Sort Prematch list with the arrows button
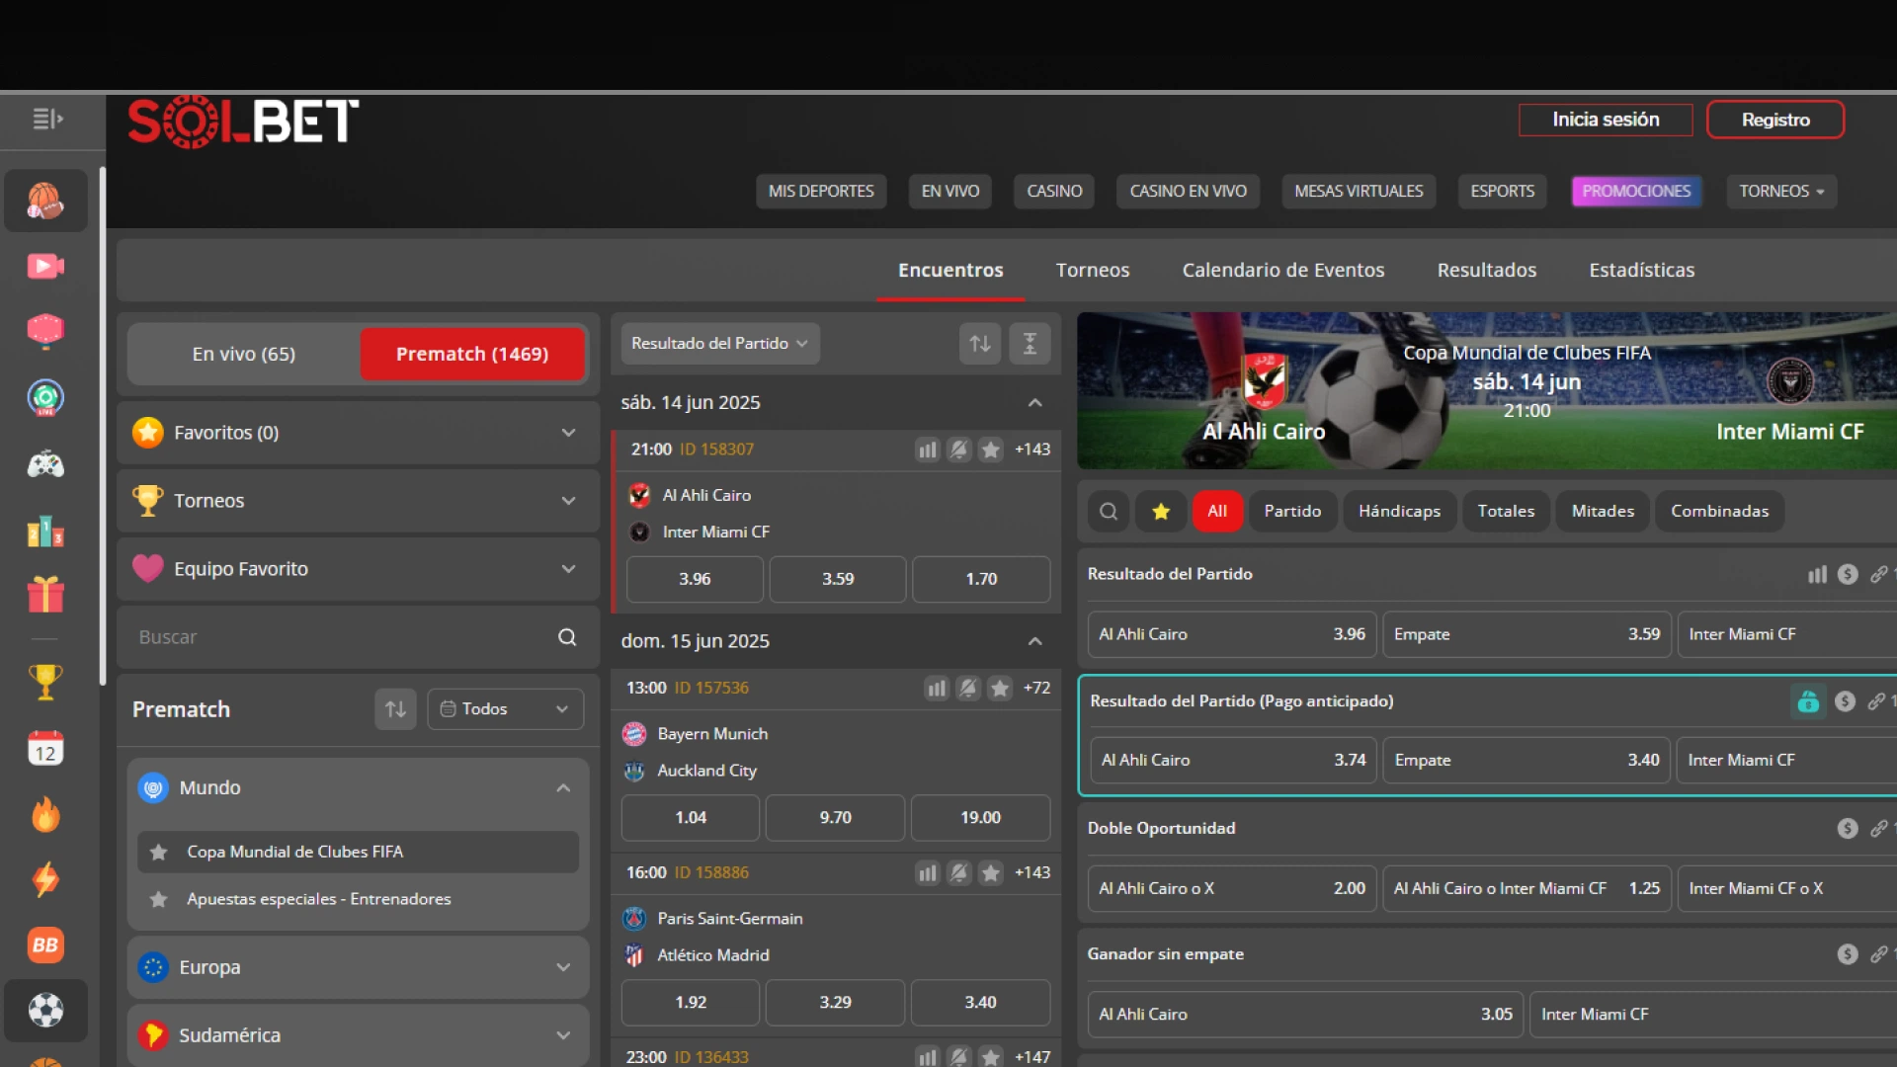Viewport: 1897px width, 1067px height. tap(395, 709)
